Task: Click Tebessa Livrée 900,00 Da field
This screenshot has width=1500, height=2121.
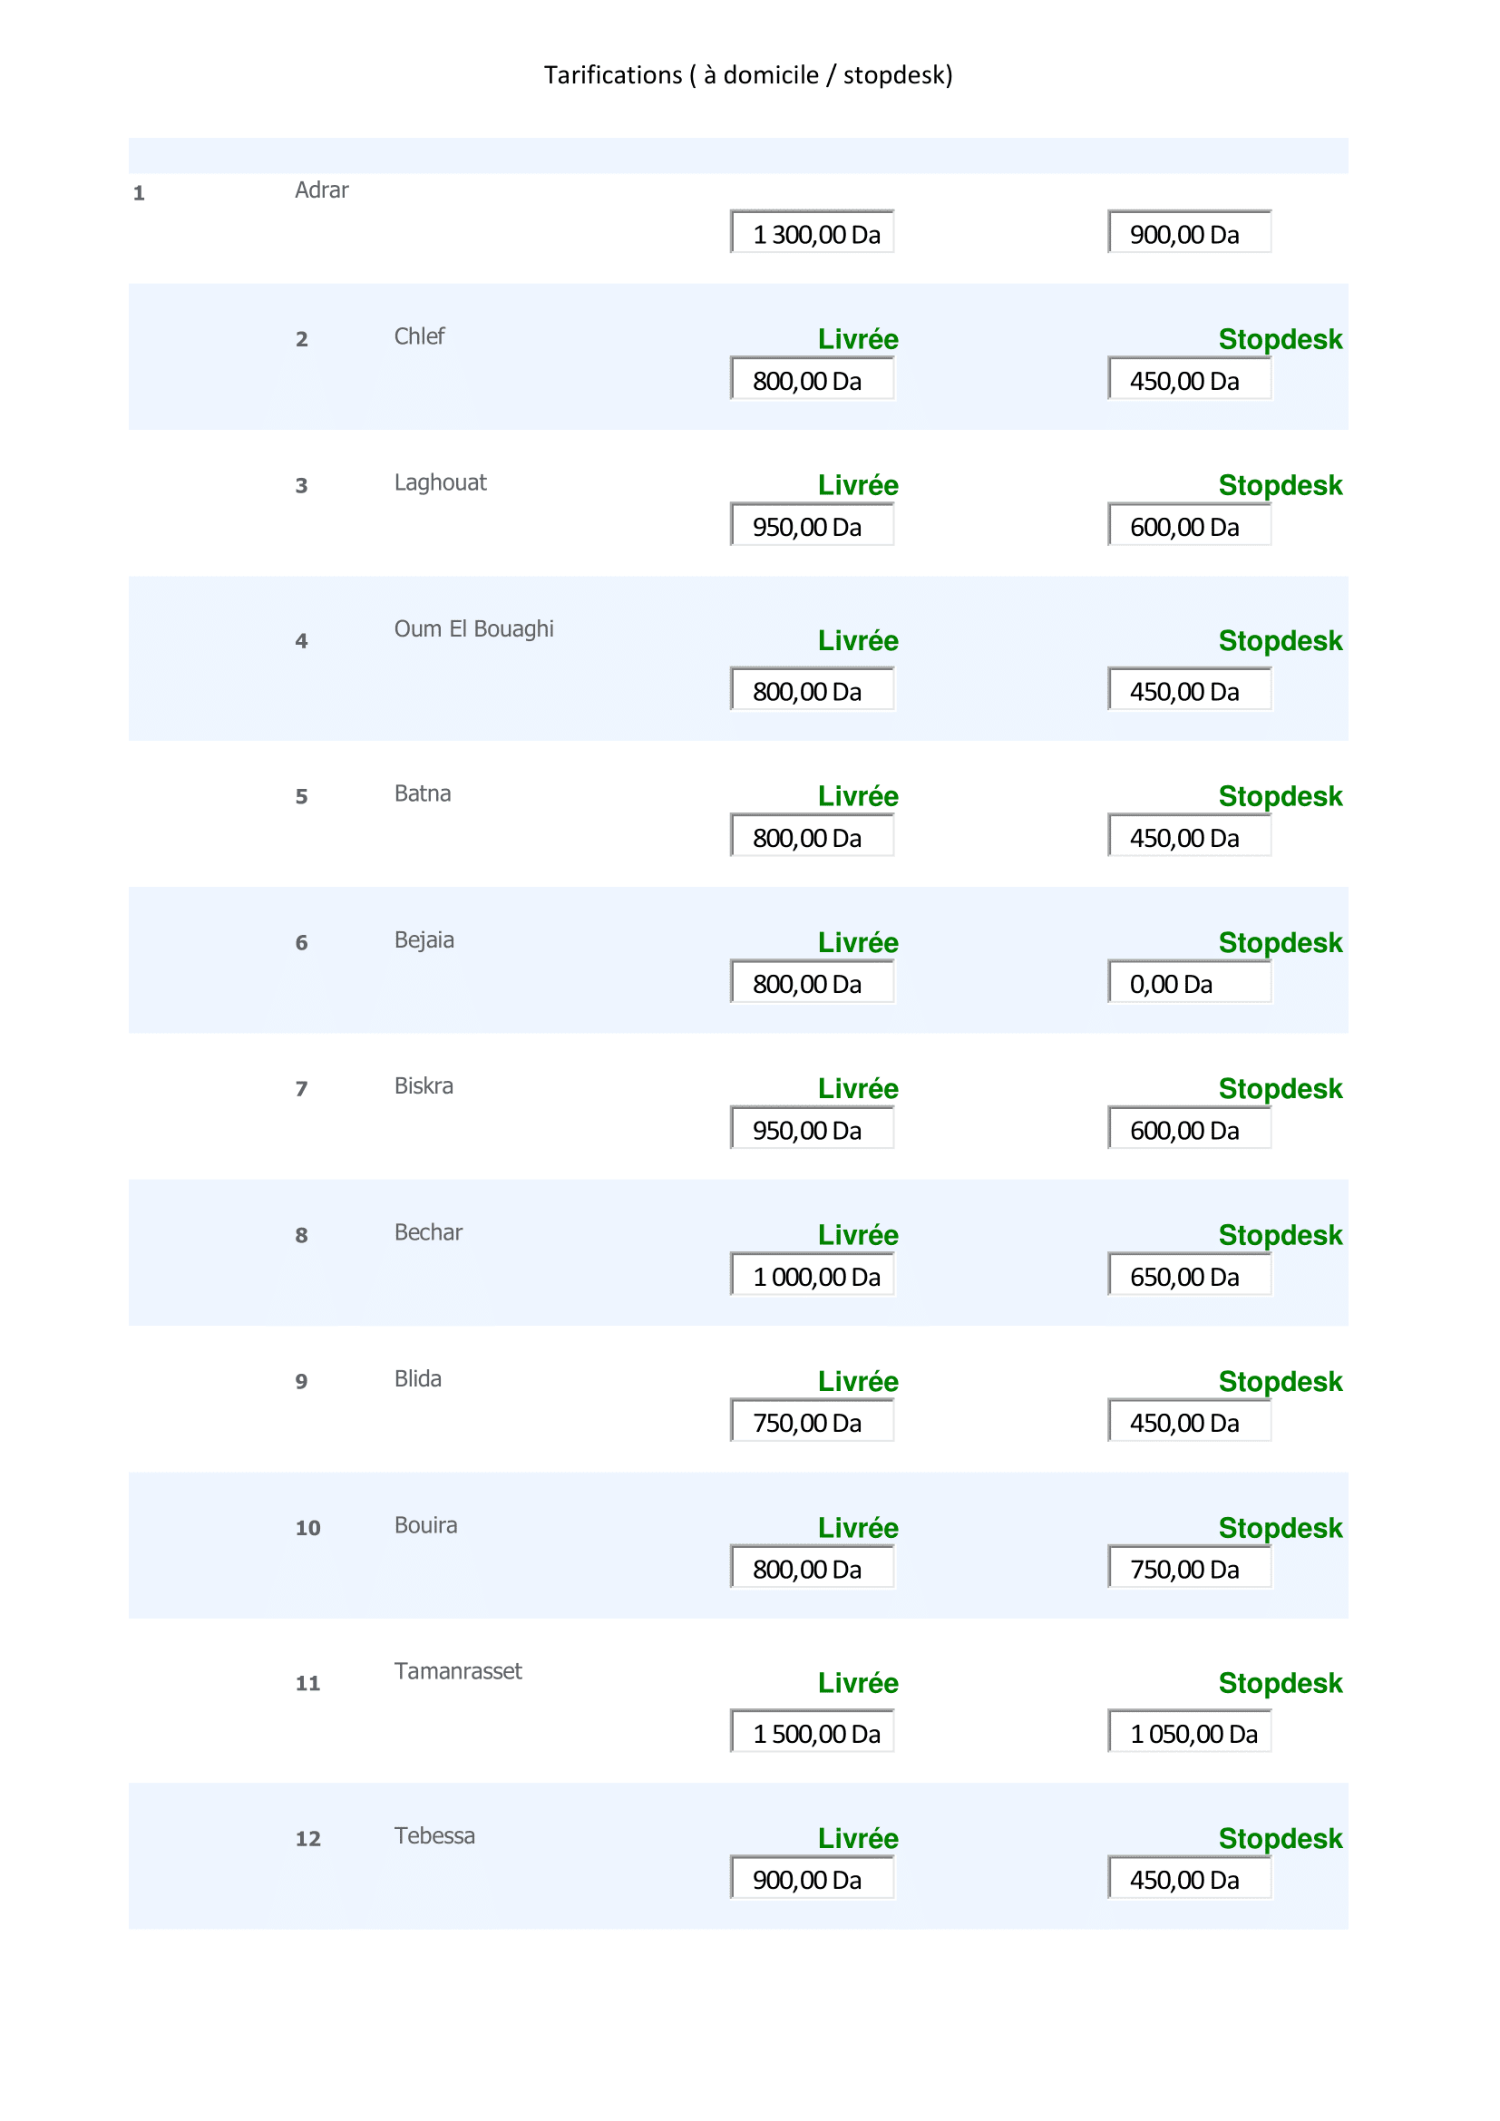Action: pyautogui.click(x=812, y=1878)
